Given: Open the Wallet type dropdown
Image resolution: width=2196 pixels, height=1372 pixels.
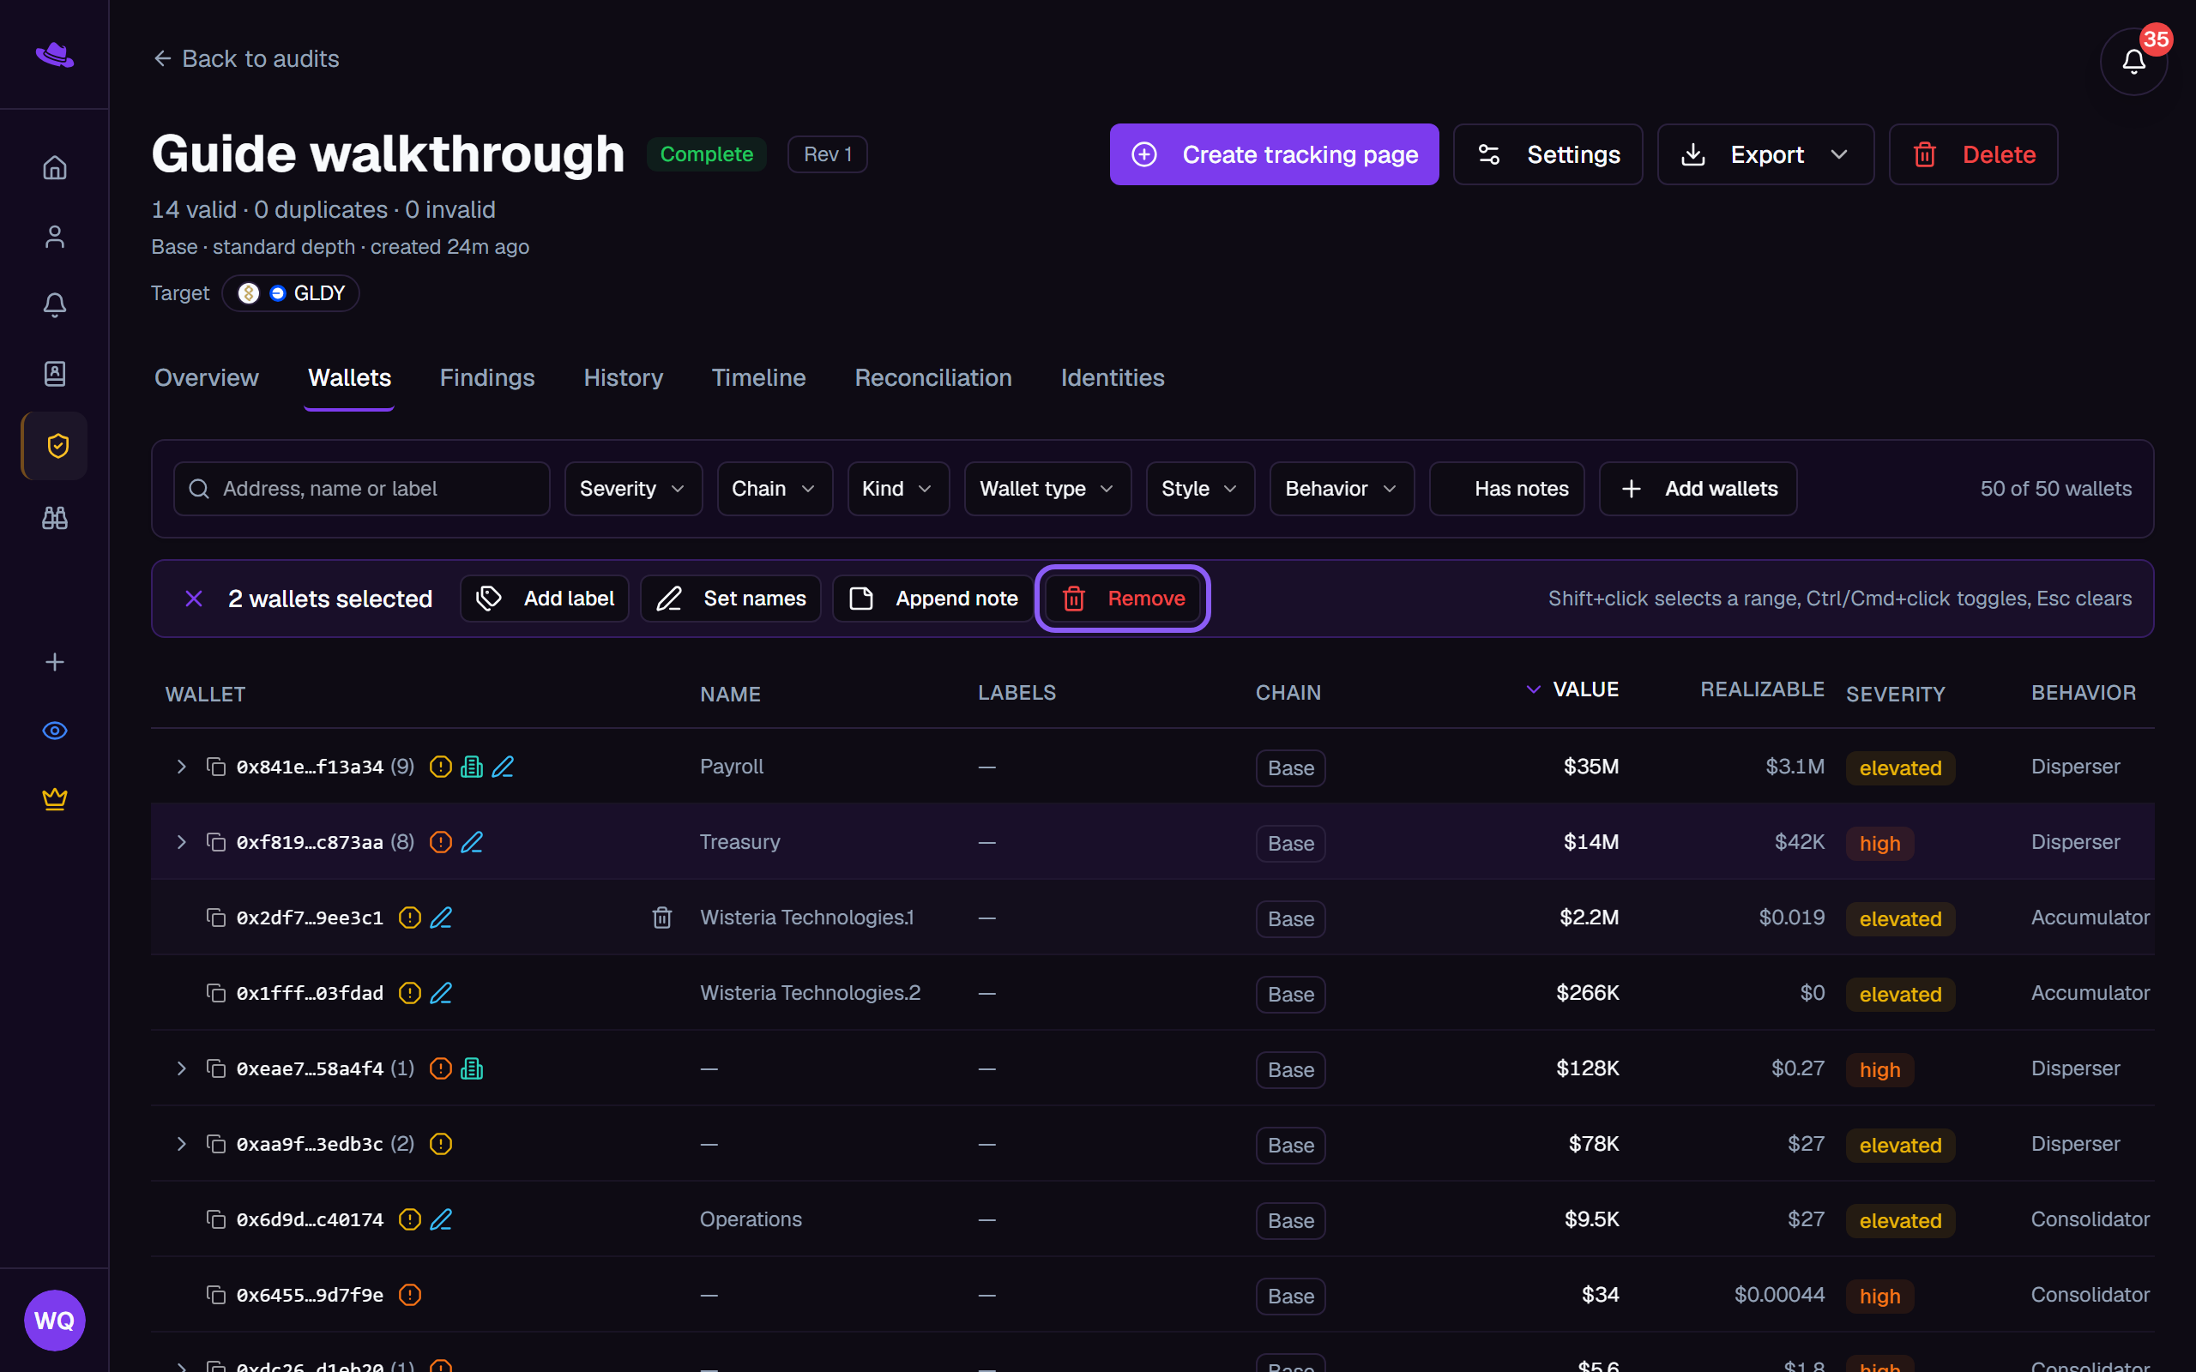Looking at the screenshot, I should [1048, 489].
